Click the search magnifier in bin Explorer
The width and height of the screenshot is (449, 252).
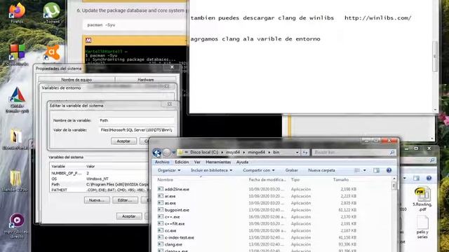coord(392,153)
